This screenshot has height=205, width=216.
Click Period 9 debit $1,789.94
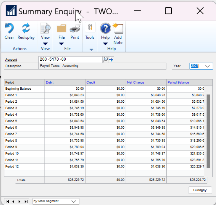[77, 147]
